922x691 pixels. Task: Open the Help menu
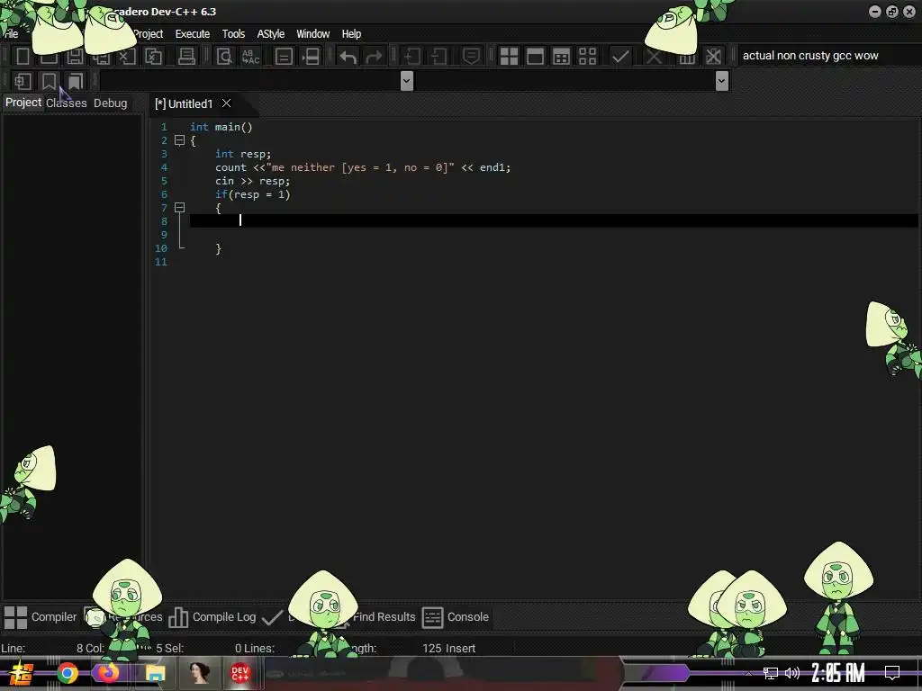[x=352, y=34]
